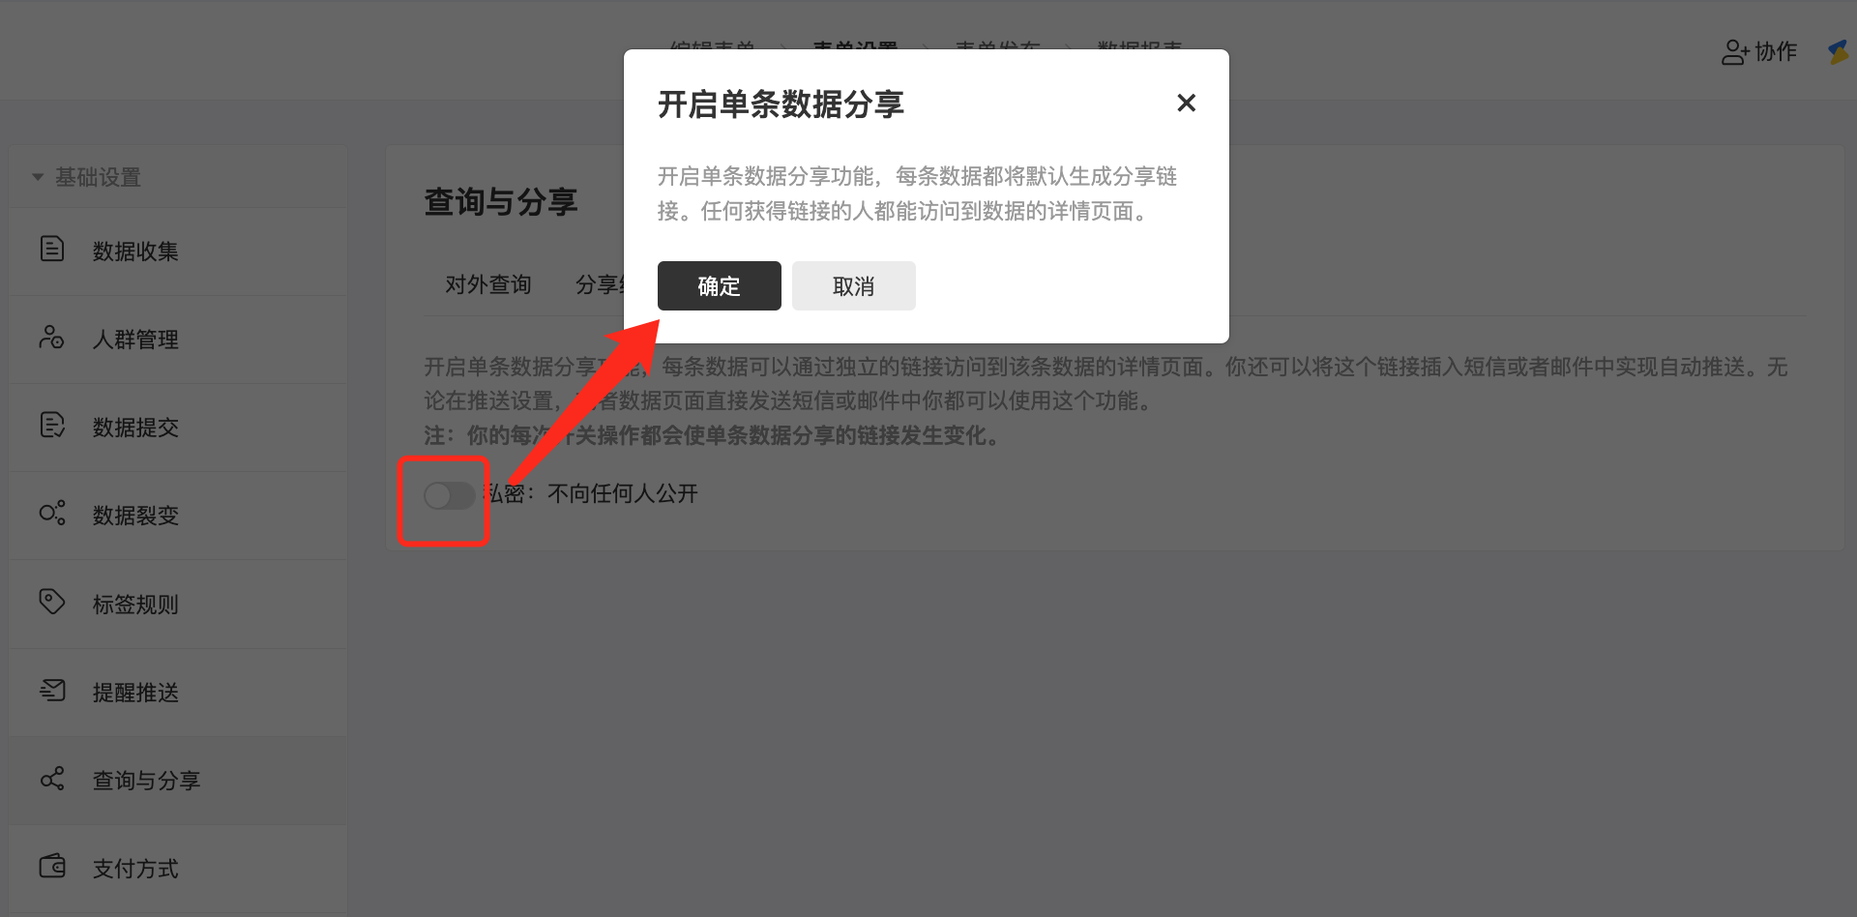The image size is (1857, 917).
Task: Click the 人群管理 people icon
Action: click(x=52, y=338)
